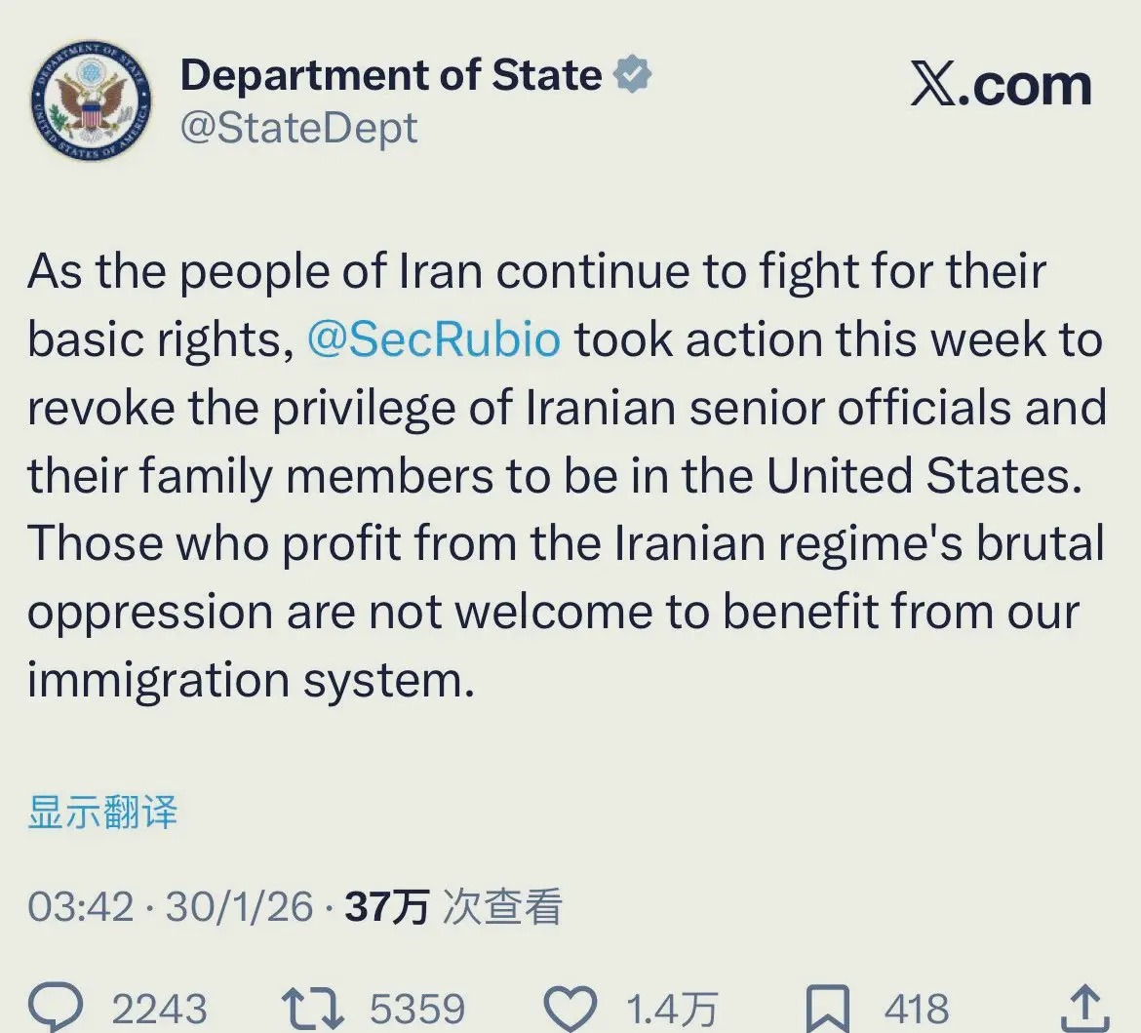Click the verified badge next to Department of State
This screenshot has height=1033, width=1141.
pos(633,76)
